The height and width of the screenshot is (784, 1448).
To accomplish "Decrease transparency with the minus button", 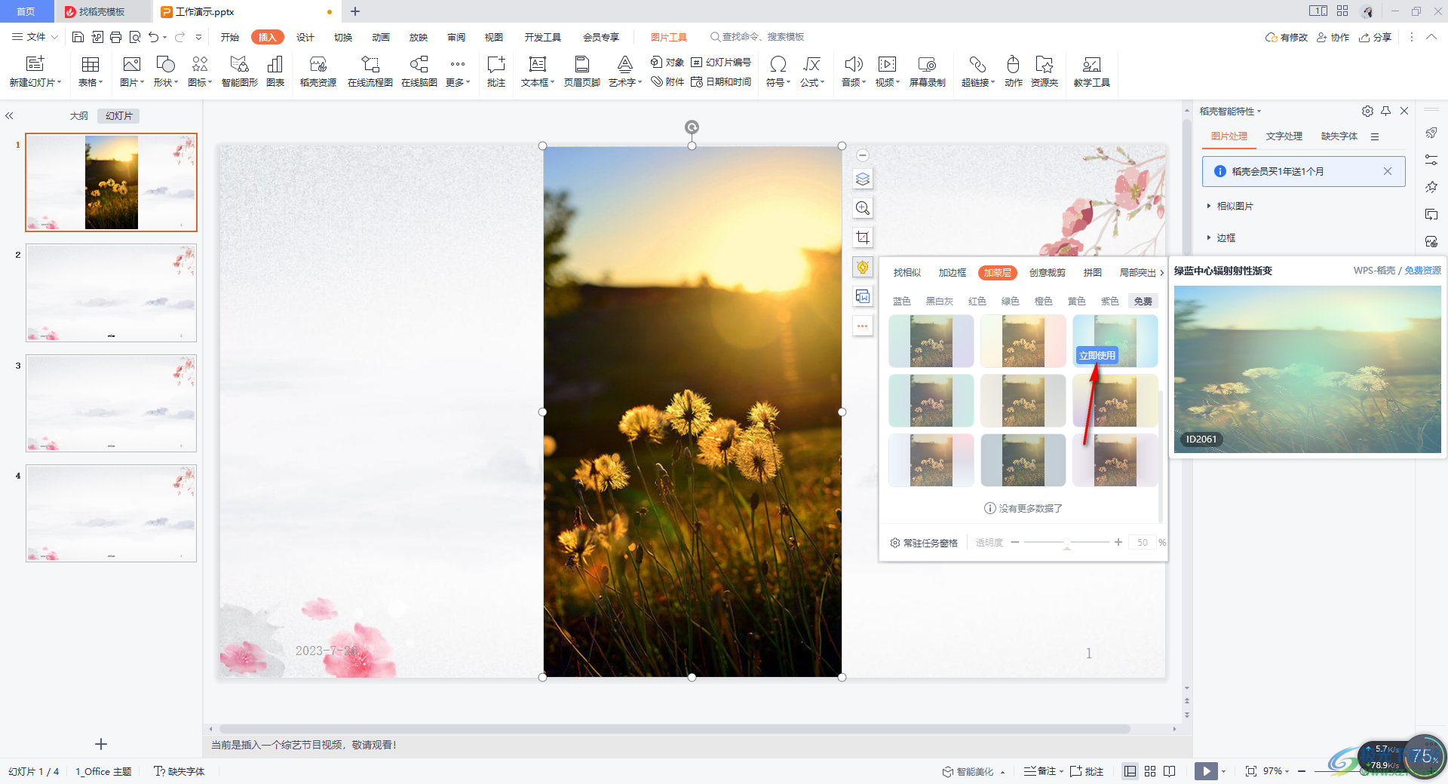I will pyautogui.click(x=1015, y=543).
